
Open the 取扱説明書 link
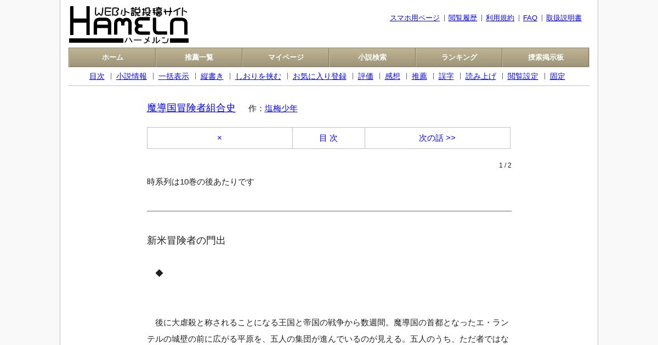564,18
